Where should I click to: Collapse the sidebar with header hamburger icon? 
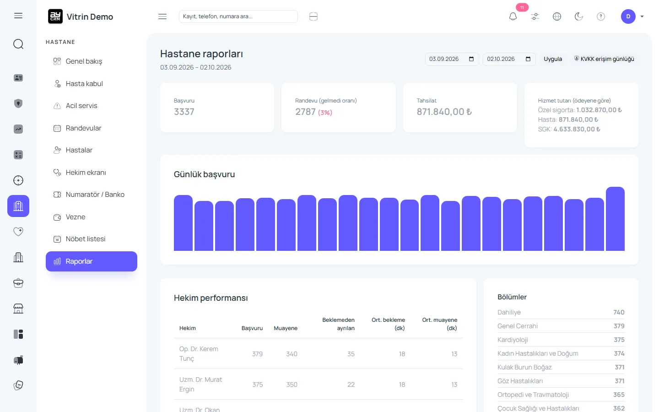[x=162, y=16]
